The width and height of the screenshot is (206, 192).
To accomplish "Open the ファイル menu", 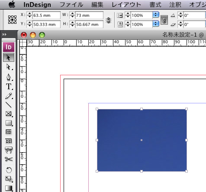I will pos(71,5).
